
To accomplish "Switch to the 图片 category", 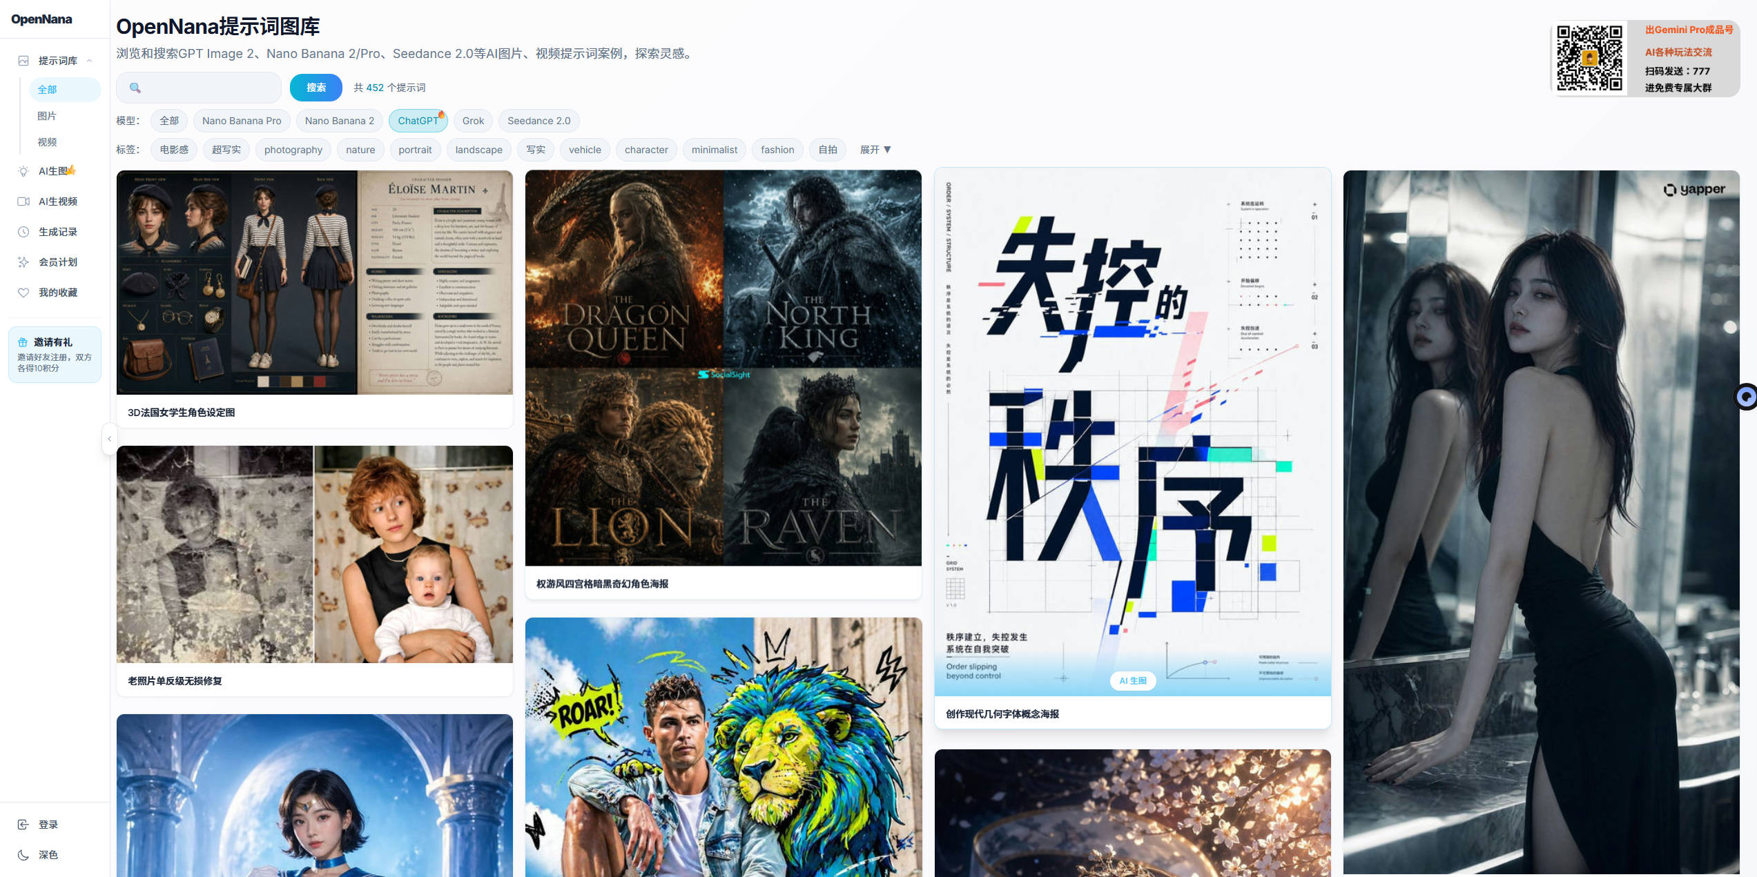I will click(47, 115).
